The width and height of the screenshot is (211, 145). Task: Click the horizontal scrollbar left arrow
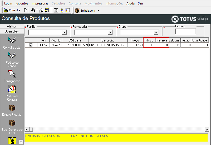click(x=27, y=129)
